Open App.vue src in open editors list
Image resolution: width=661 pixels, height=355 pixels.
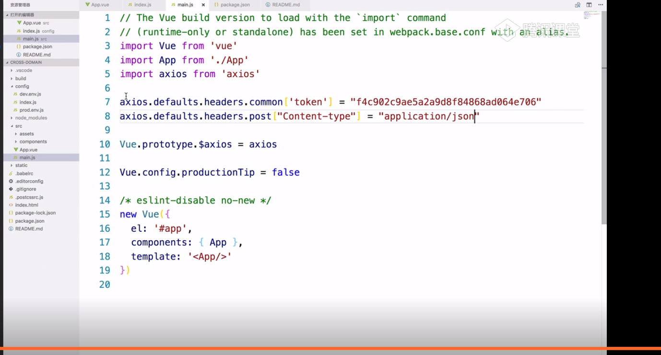41,23
